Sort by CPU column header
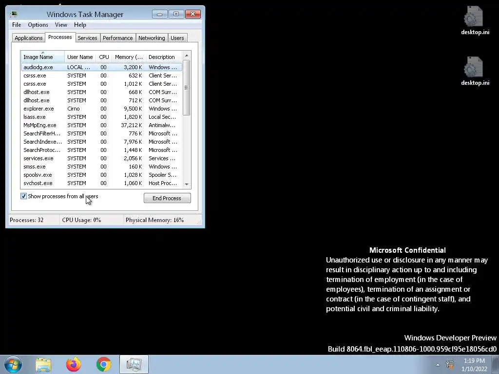 tap(104, 57)
